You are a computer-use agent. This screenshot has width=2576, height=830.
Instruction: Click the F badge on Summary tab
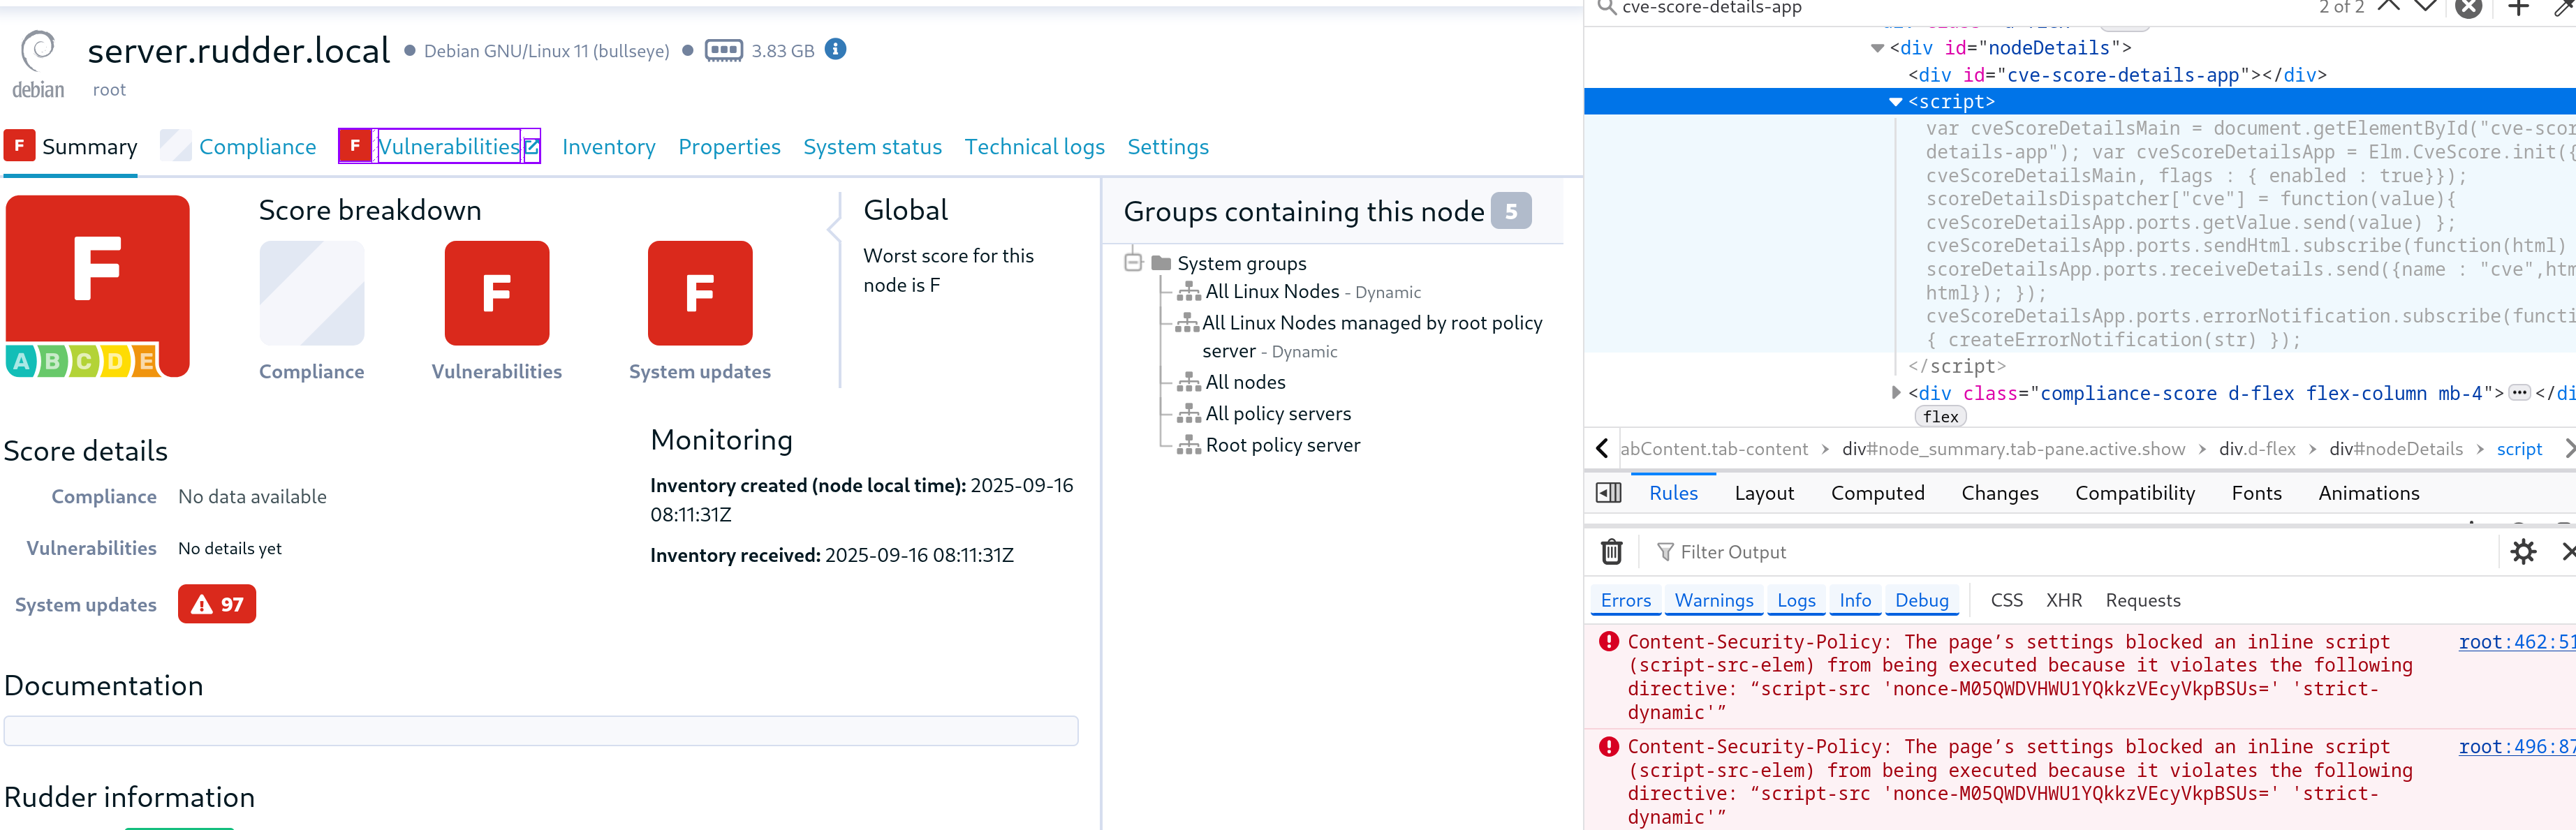click(x=19, y=145)
